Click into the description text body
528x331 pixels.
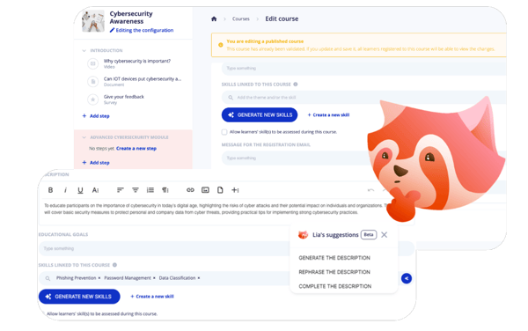[x=216, y=210]
